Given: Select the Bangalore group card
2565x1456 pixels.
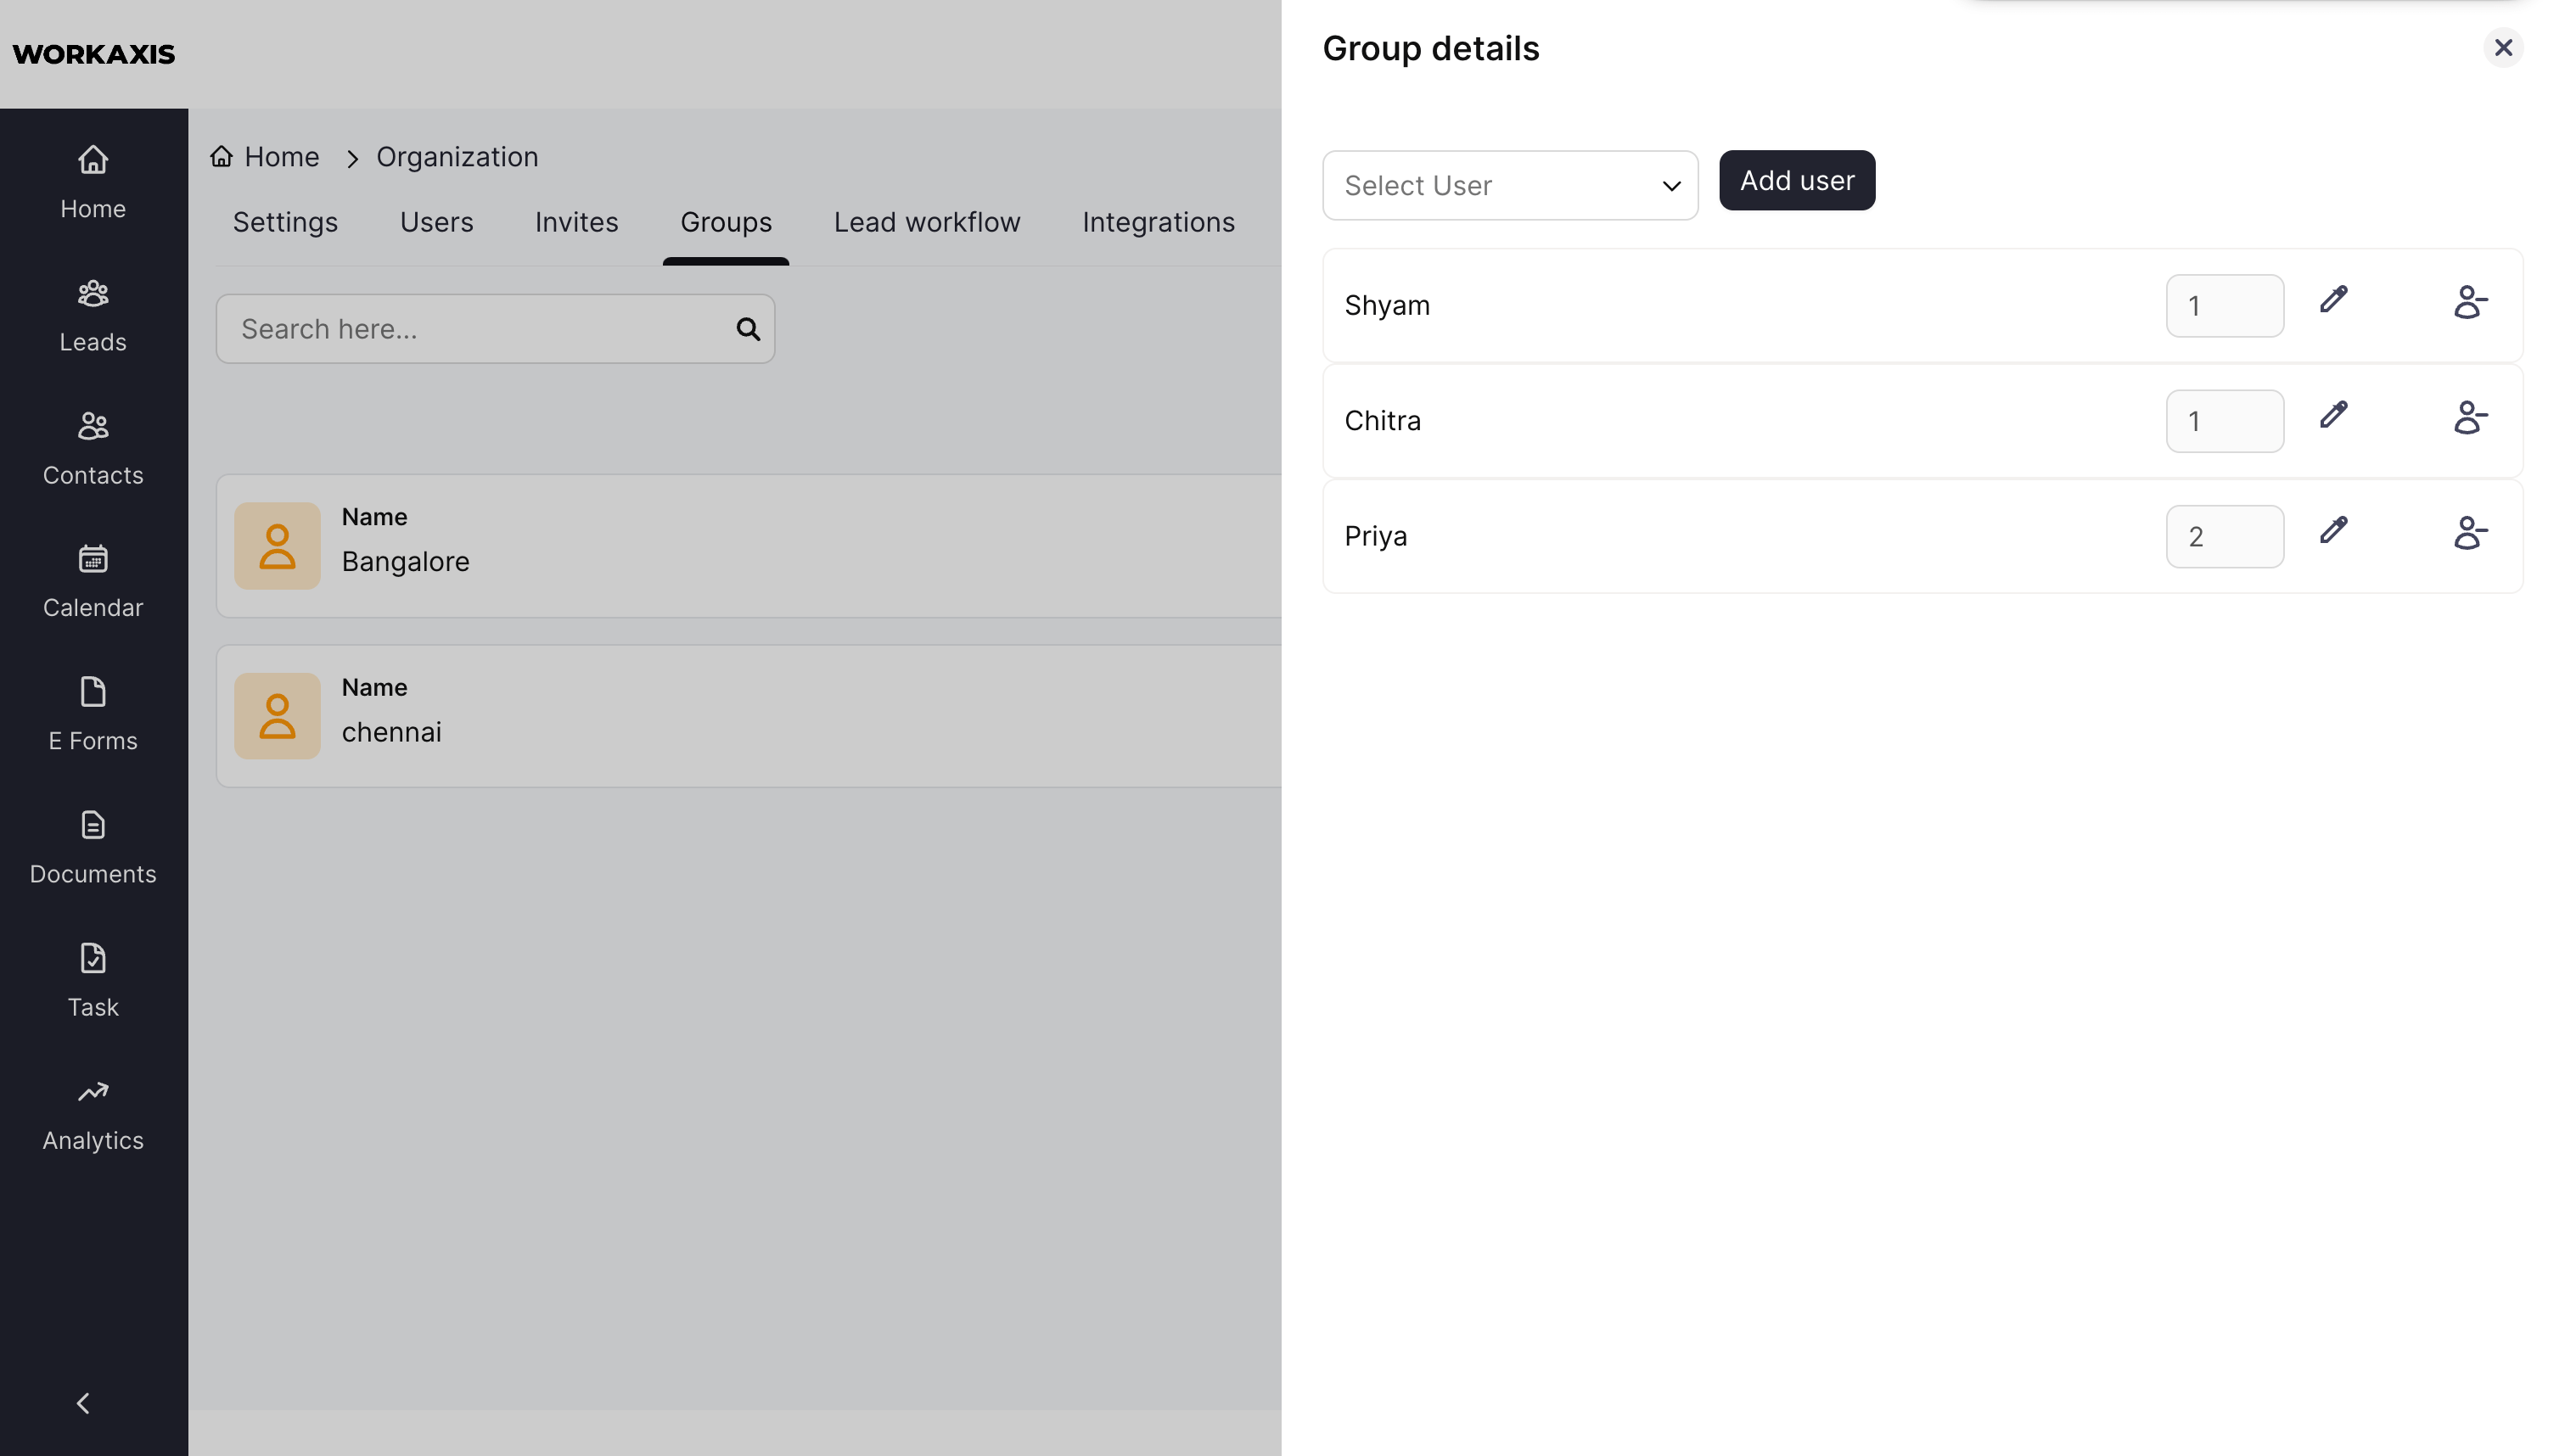Looking at the screenshot, I should pos(747,546).
